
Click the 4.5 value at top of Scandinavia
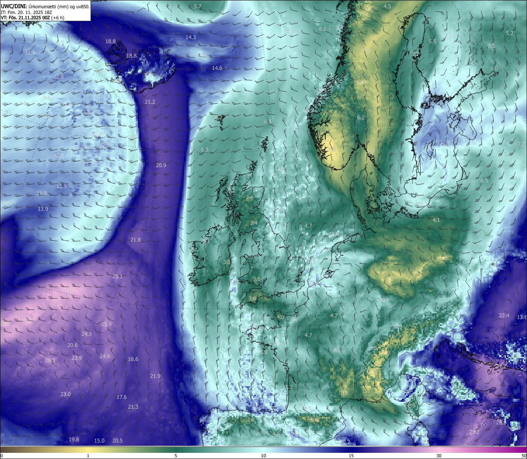click(387, 6)
